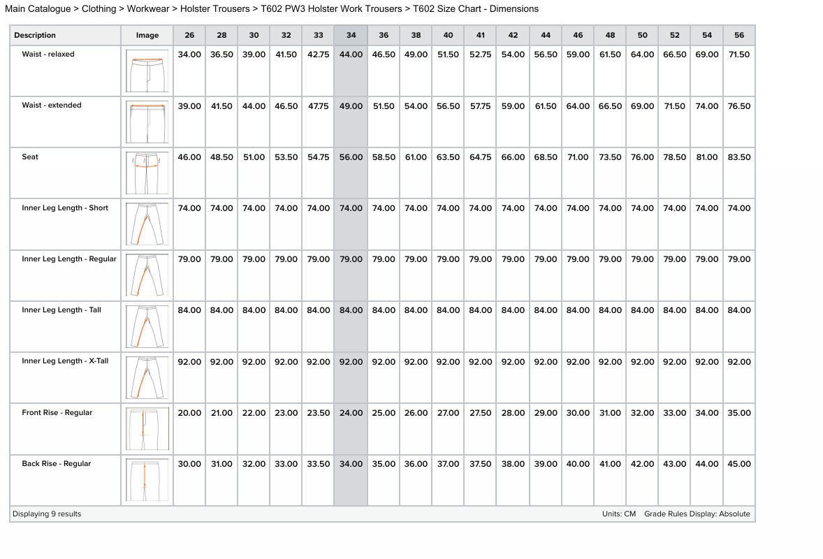This screenshot has height=559, width=823.
Task: Click Seat value 83.50
Action: pyautogui.click(x=739, y=157)
